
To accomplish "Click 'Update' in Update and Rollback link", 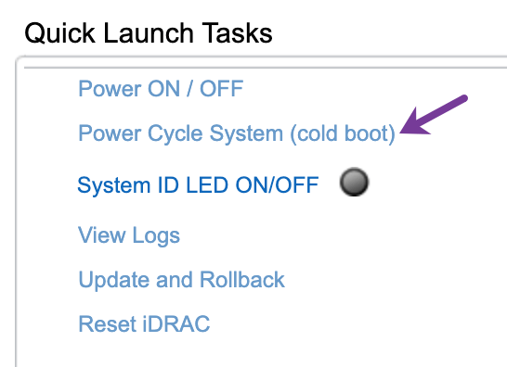I will click(114, 280).
